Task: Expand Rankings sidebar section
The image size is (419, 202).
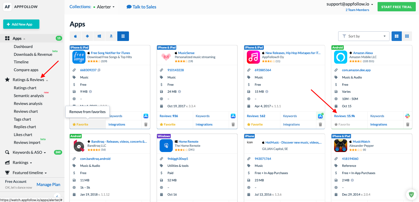Action: pyautogui.click(x=22, y=162)
